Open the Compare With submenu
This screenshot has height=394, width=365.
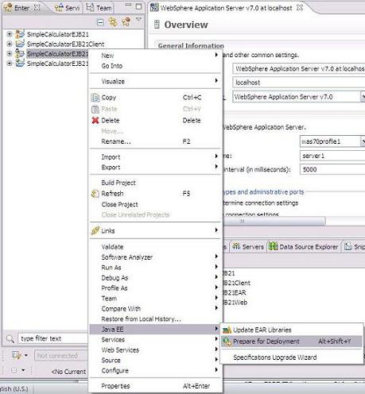click(156, 309)
